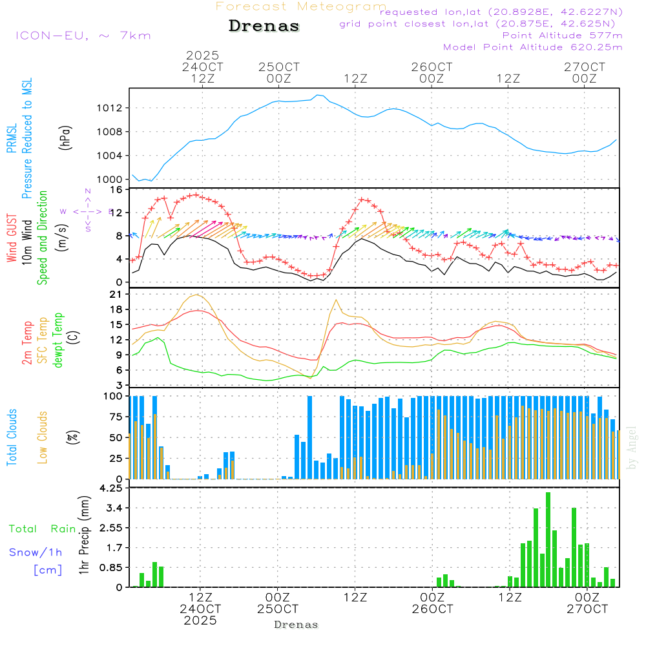Image resolution: width=646 pixels, height=646 pixels.
Task: Click the requested lon,lat coordinates text
Action: pyautogui.click(x=501, y=12)
